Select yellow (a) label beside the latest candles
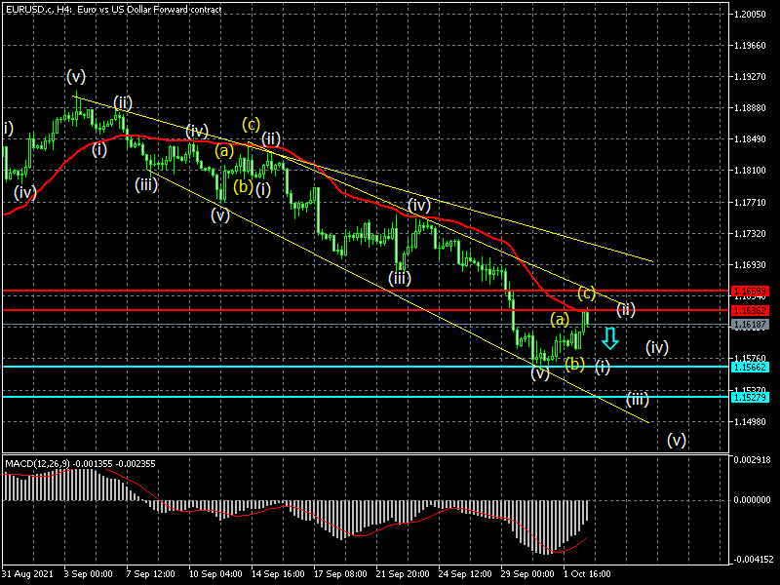Screen dimensions: 780x585 point(560,319)
